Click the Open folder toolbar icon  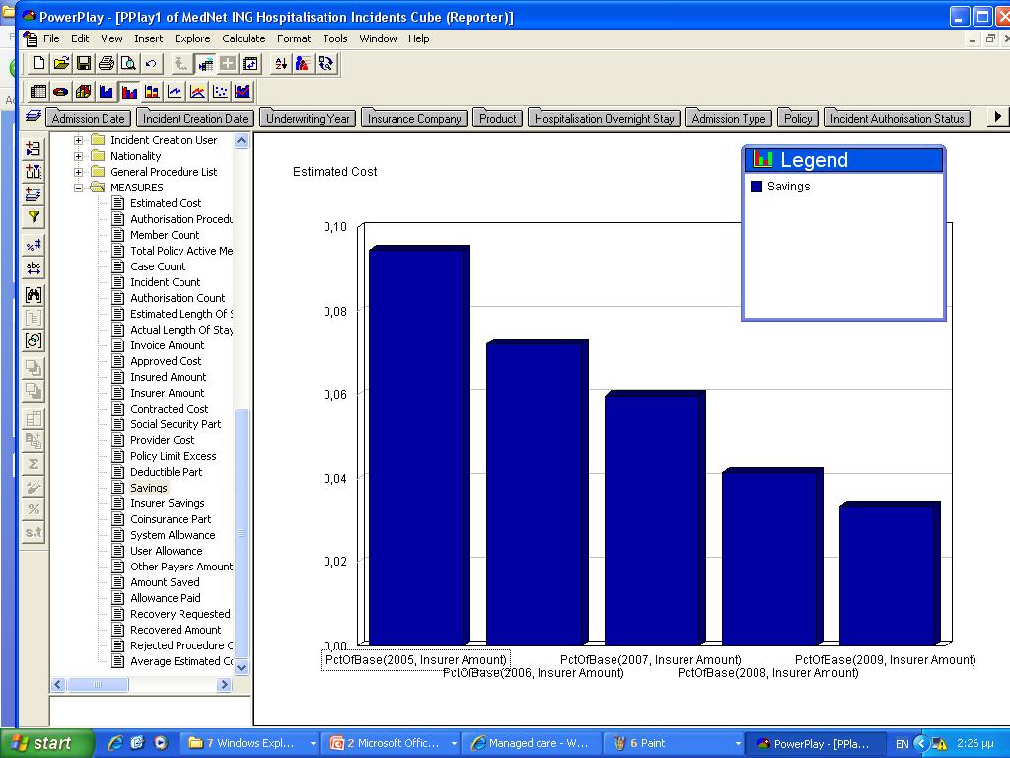point(61,63)
